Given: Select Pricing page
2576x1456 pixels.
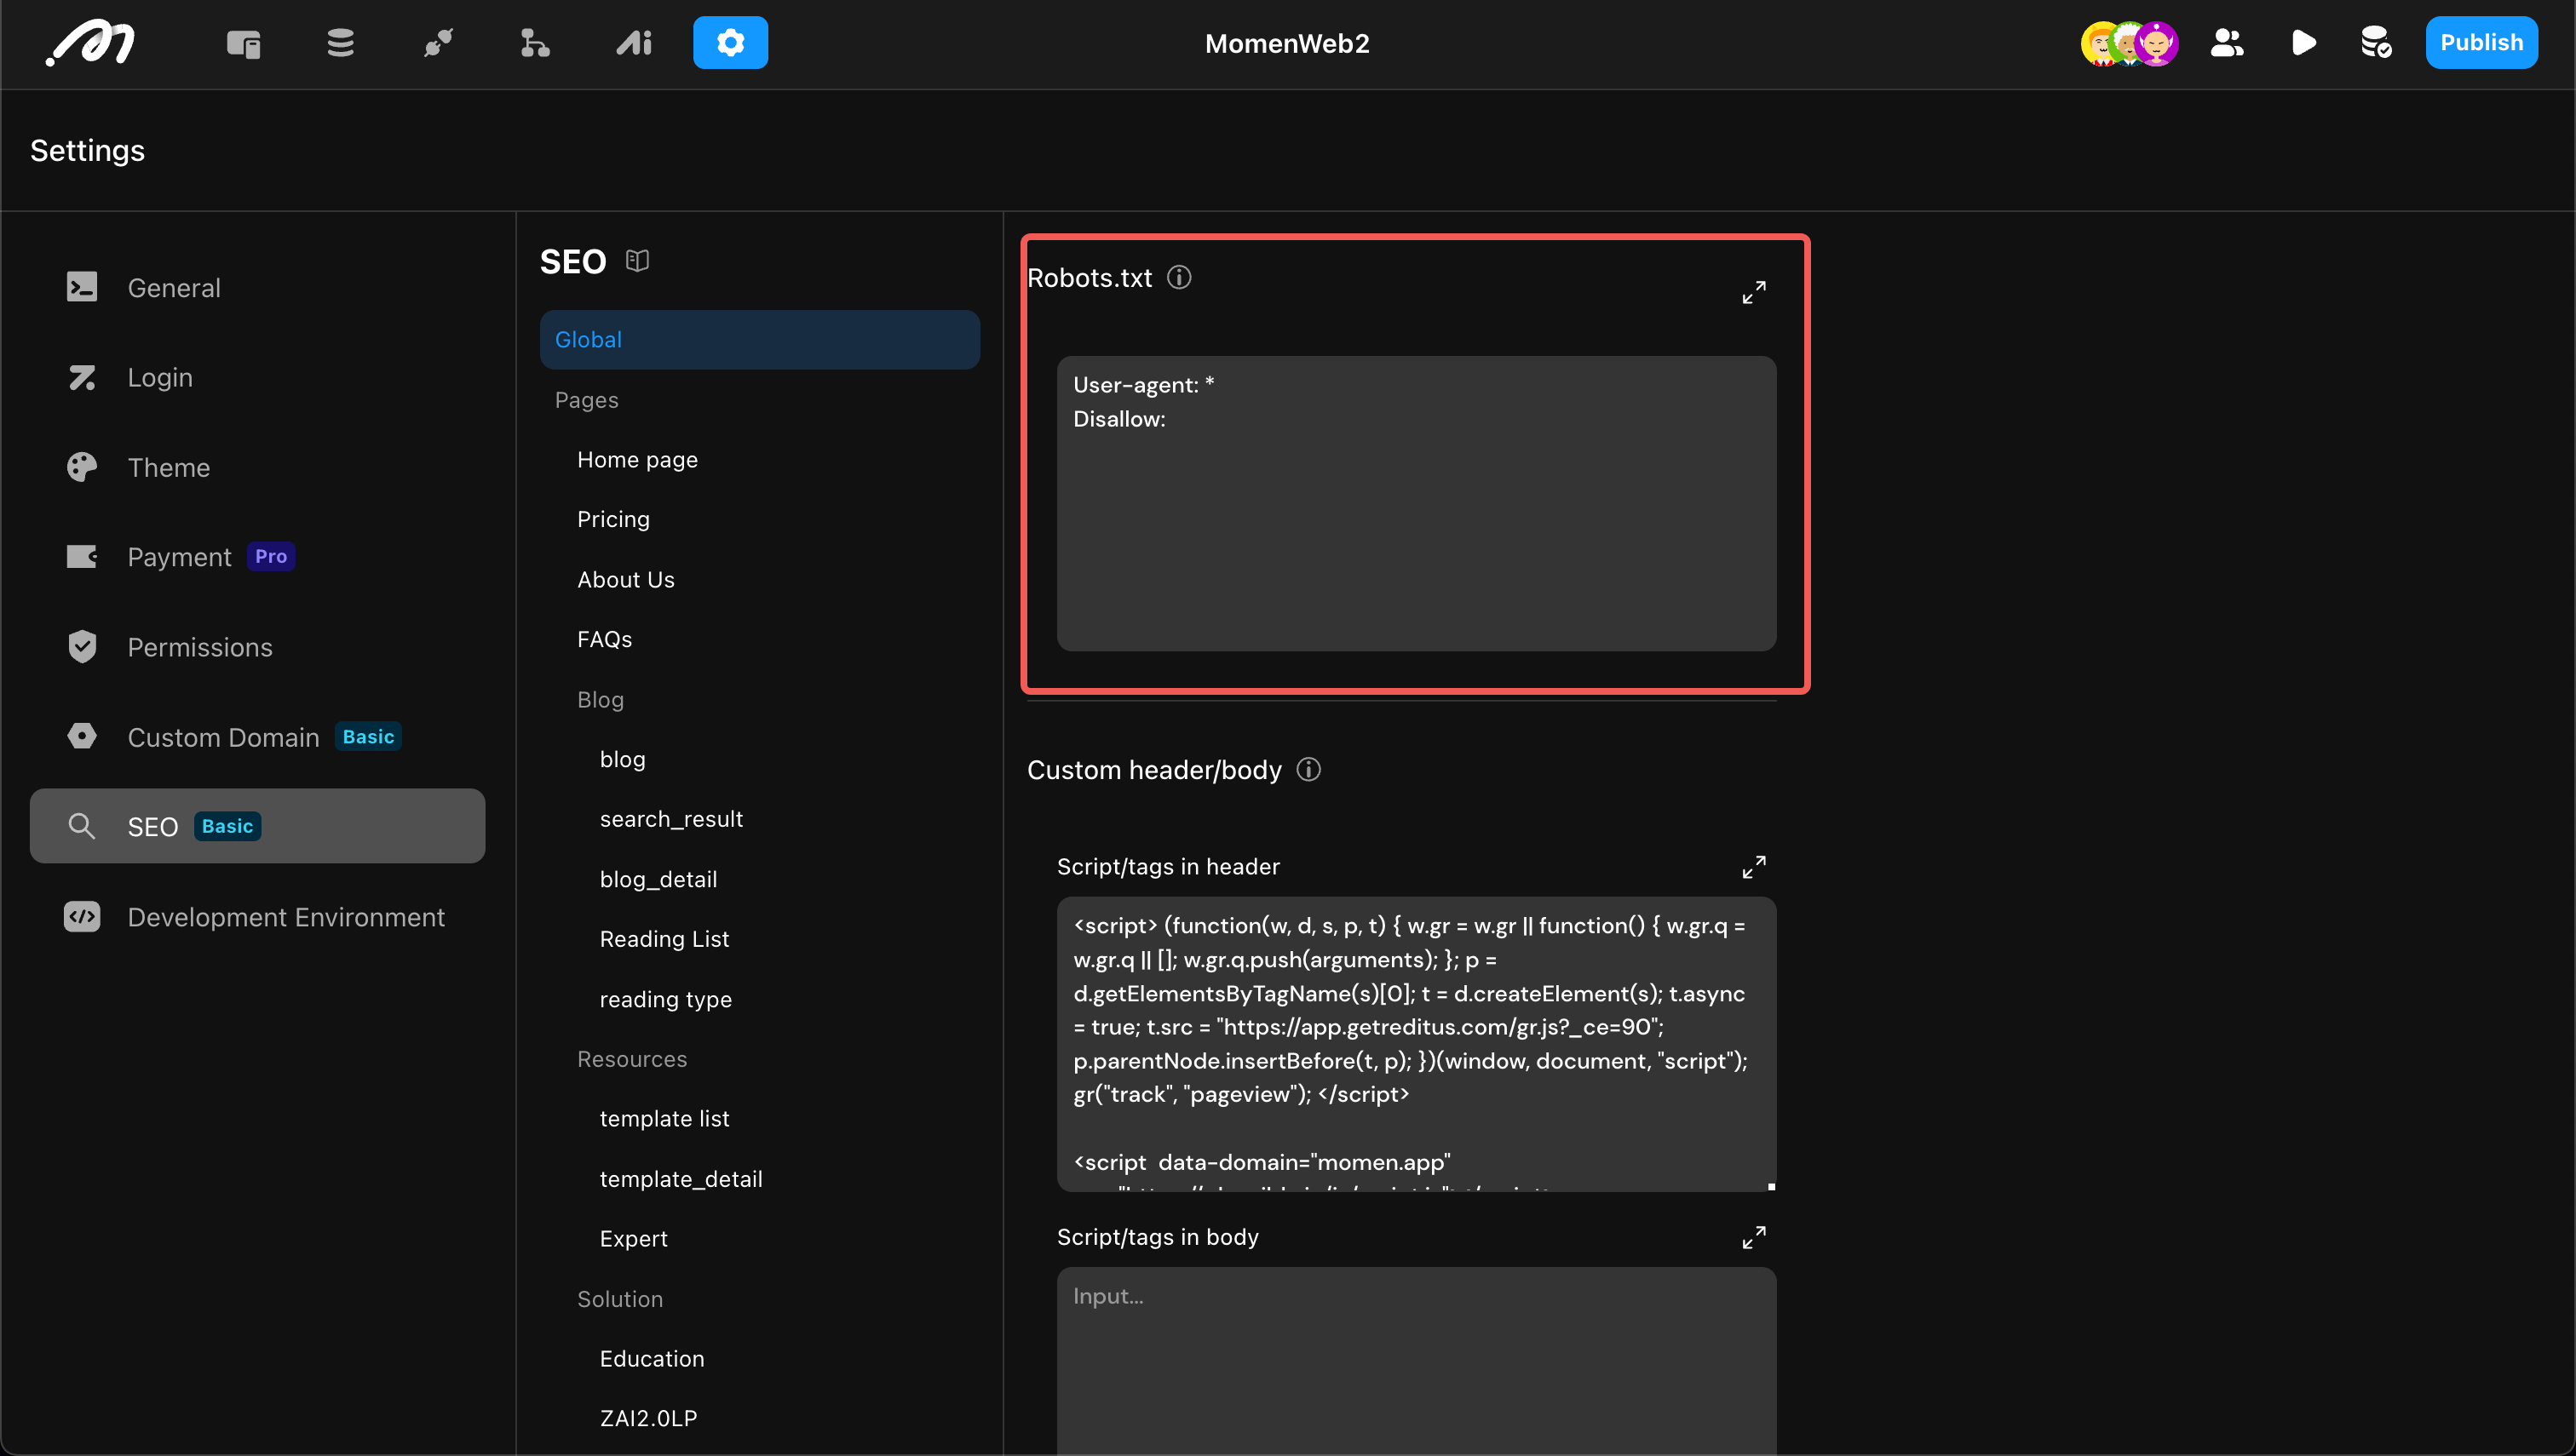Looking at the screenshot, I should 613,519.
